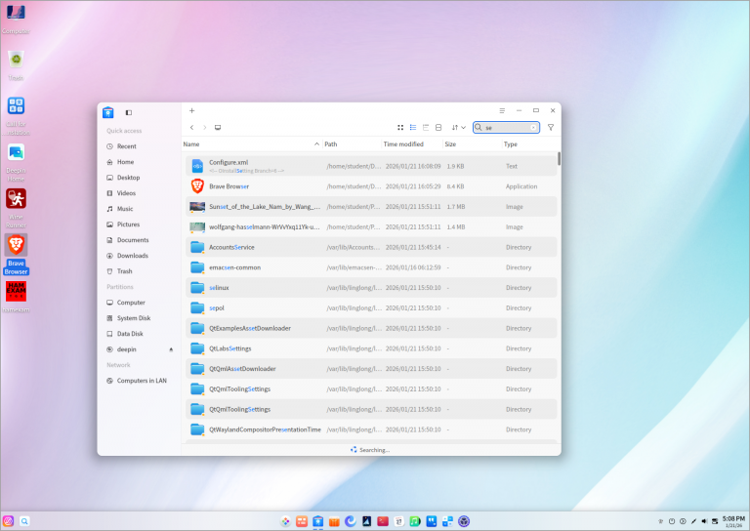Viewport: 750px width, 531px height.
Task: Click the results list vertical scrollbar
Action: click(x=559, y=159)
